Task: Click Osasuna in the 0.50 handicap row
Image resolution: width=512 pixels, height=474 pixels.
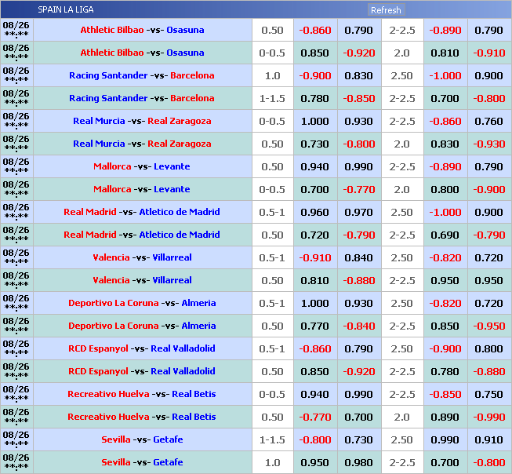Action: [x=185, y=31]
